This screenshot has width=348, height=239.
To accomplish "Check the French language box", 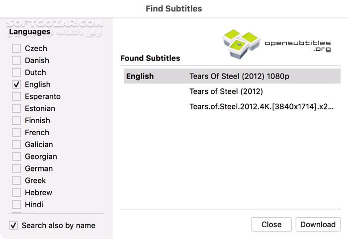I will pyautogui.click(x=17, y=133).
